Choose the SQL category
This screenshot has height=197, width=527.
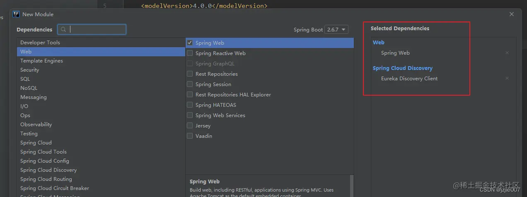101,79
